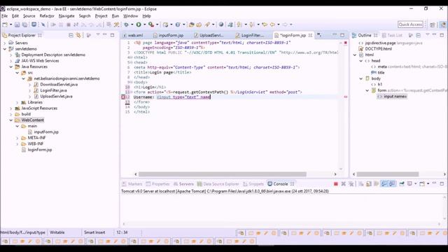
Task: Open the Data Source Explorer tab
Action: point(218,184)
